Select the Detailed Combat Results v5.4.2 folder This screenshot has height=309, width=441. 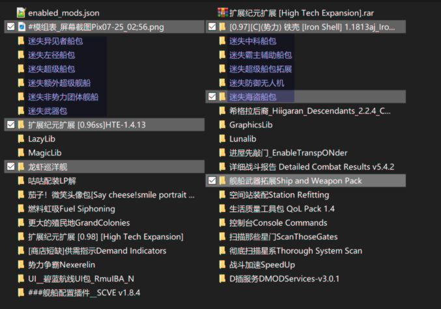[311, 167]
